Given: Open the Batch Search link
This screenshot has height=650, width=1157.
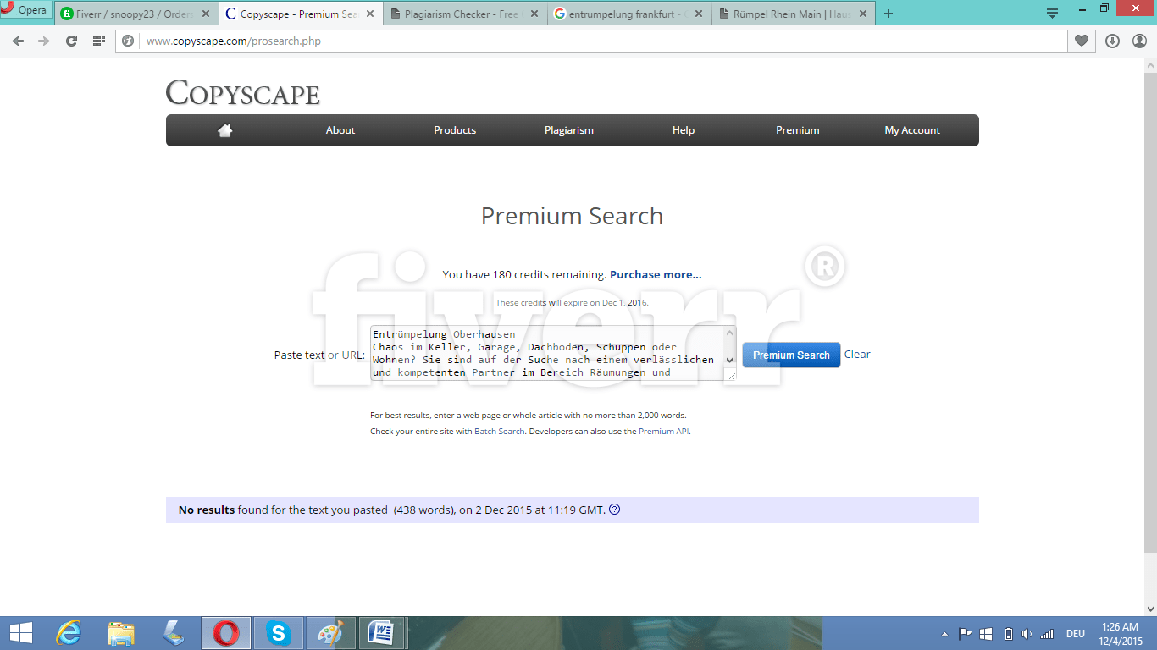Looking at the screenshot, I should click(499, 432).
